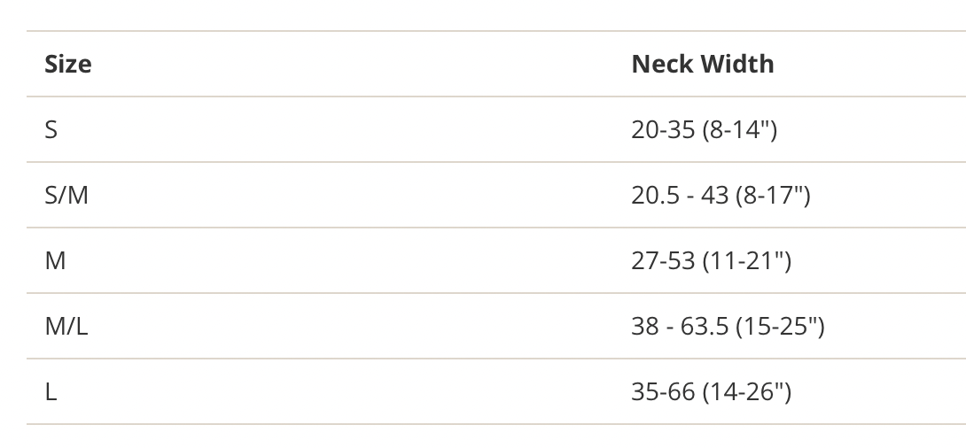
Task: Click the 43 value in S/M row
Action: tap(715, 196)
